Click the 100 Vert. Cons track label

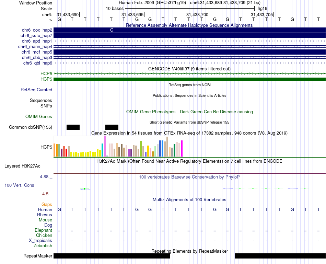coord(19,185)
